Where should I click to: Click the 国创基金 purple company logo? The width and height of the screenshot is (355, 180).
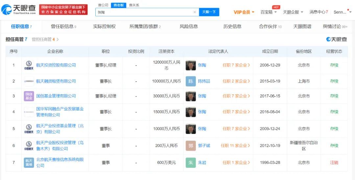(x=29, y=96)
